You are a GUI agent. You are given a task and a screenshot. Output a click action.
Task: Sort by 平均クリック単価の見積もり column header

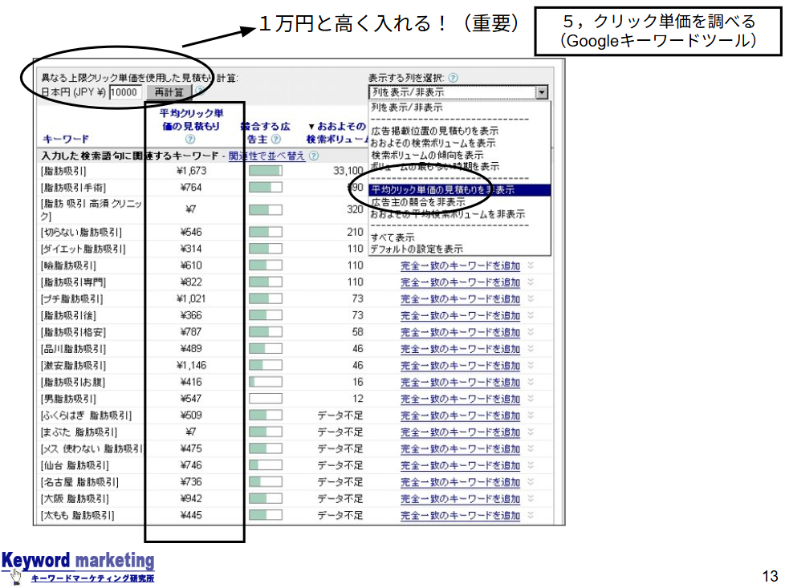[x=190, y=120]
